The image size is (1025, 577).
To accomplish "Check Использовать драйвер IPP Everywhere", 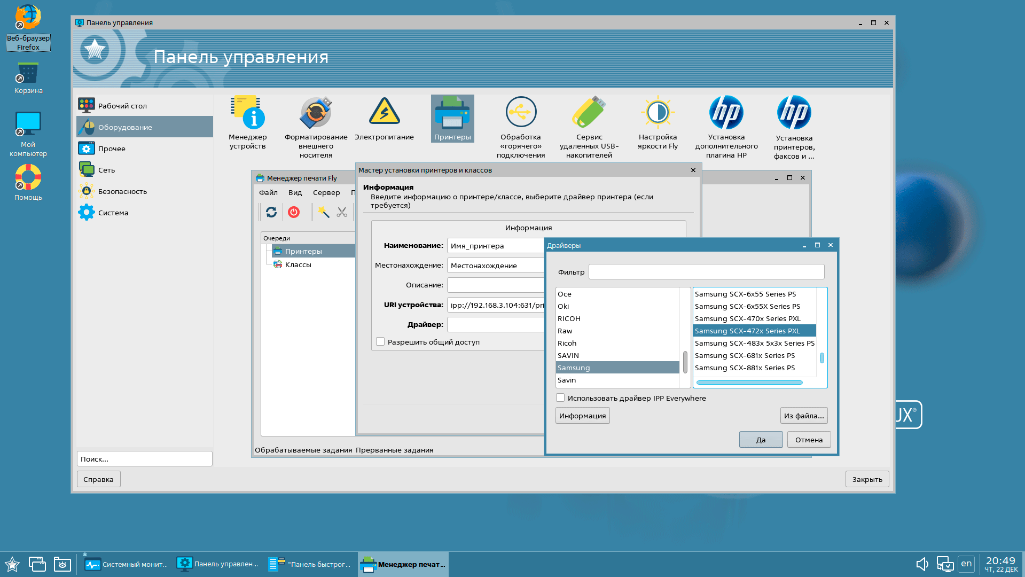I will click(560, 398).
